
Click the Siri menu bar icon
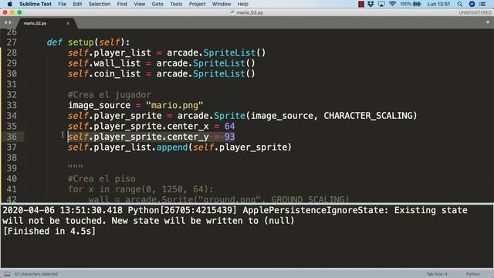pos(472,4)
